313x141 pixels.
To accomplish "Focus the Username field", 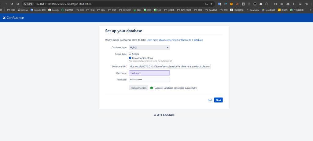I will pos(149,73).
